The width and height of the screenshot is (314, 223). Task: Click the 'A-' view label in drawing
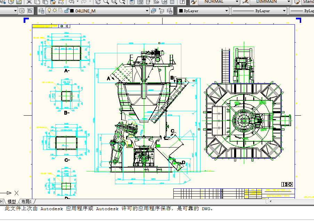(67, 71)
